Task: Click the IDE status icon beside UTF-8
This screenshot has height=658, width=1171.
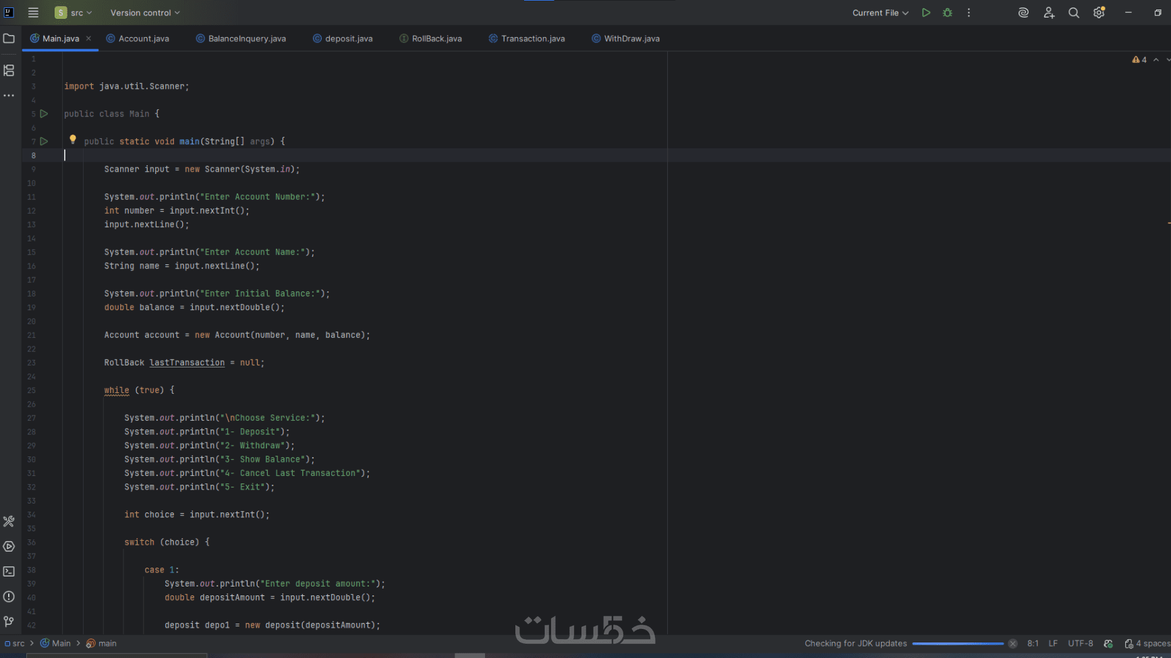Action: click(x=1108, y=644)
